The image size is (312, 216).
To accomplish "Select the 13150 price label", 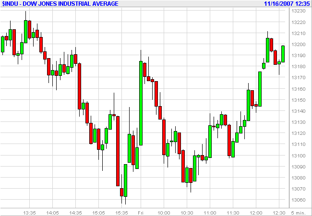I will coord(298,100).
